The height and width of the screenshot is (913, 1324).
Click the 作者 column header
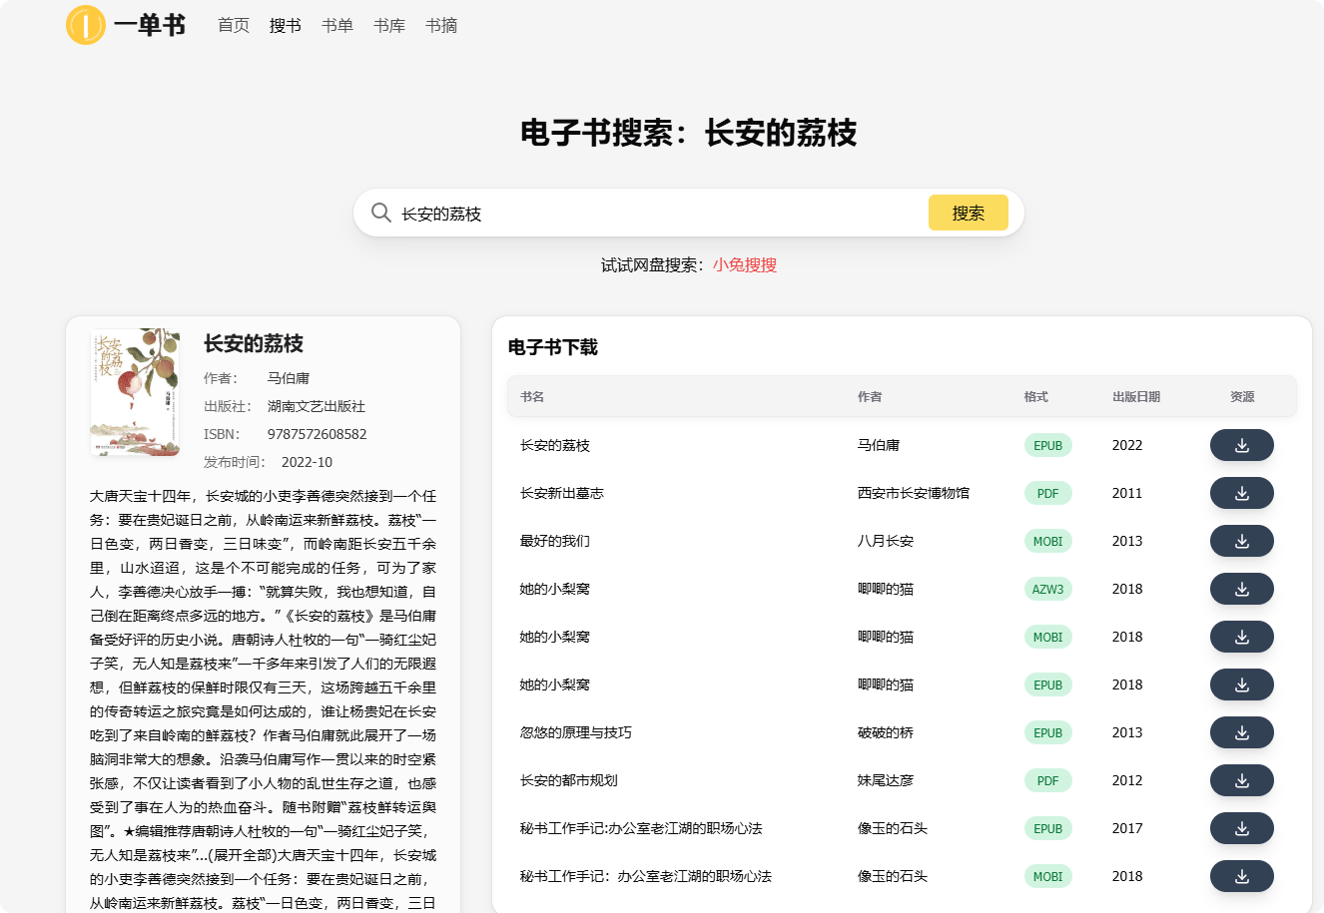[x=870, y=397]
